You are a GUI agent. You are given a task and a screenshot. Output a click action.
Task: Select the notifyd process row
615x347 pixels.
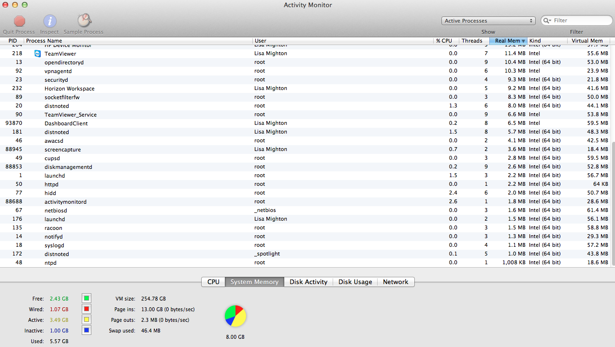305,237
